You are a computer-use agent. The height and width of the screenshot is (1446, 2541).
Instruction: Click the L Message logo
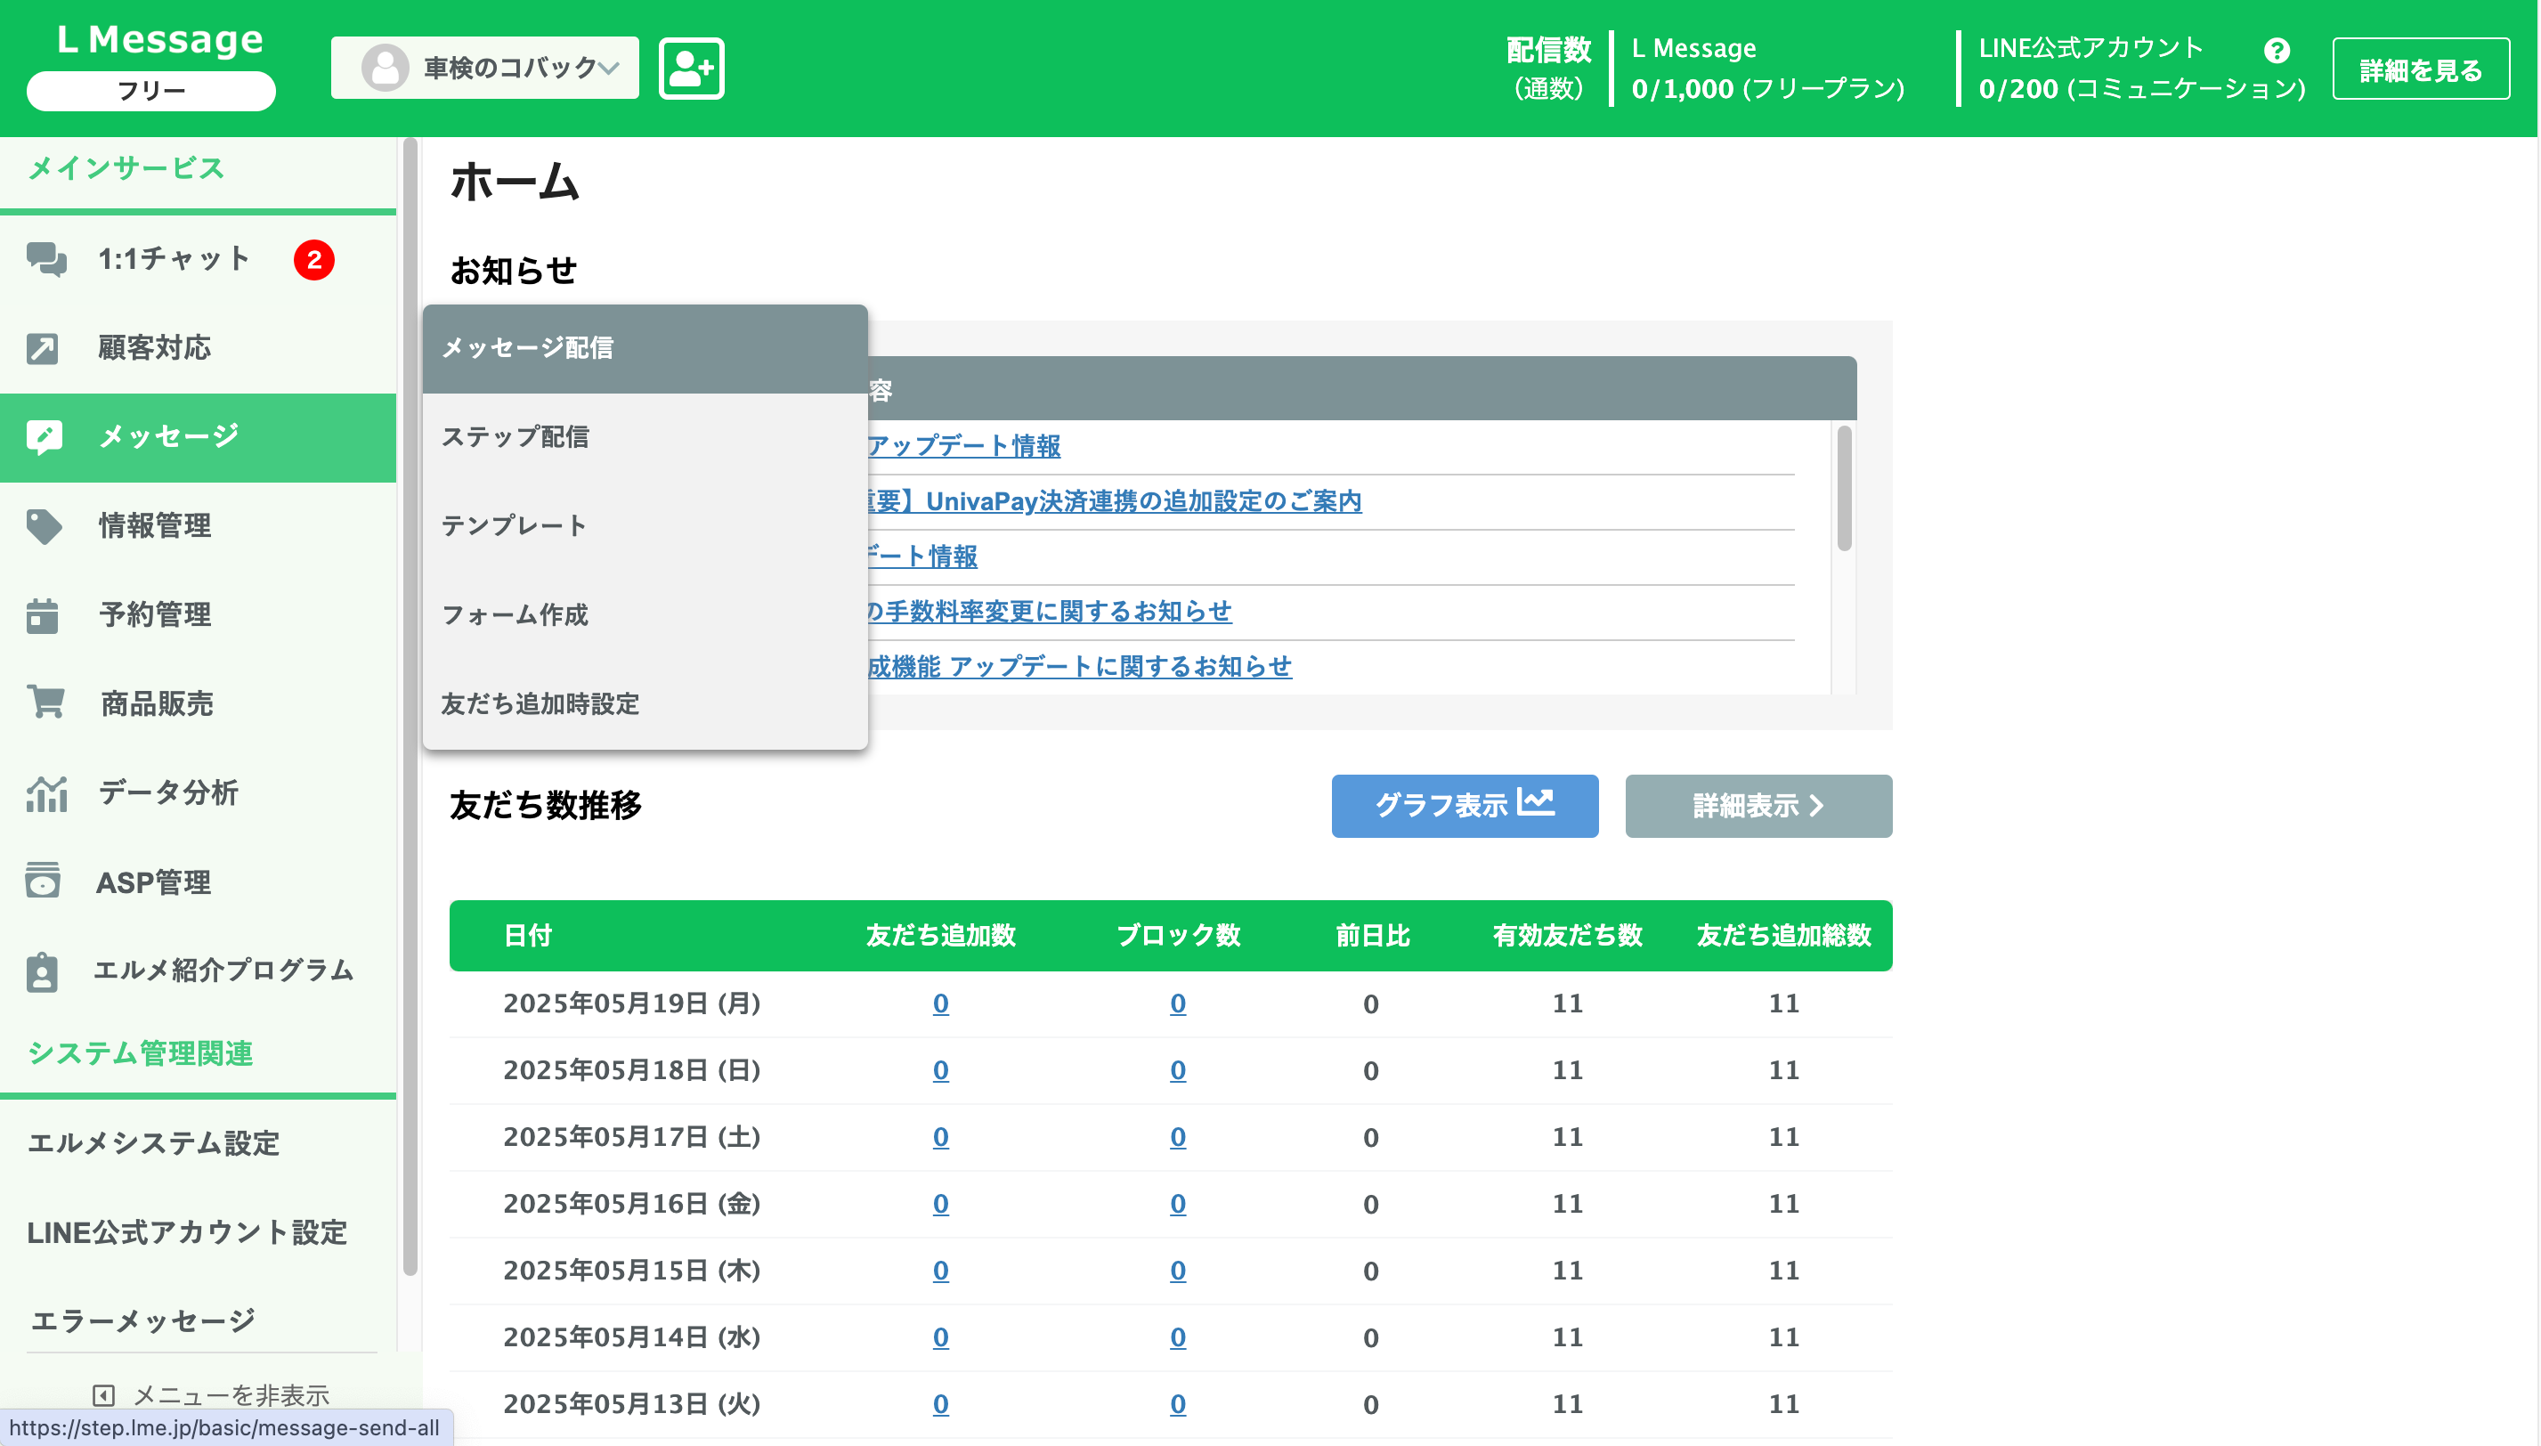click(161, 40)
